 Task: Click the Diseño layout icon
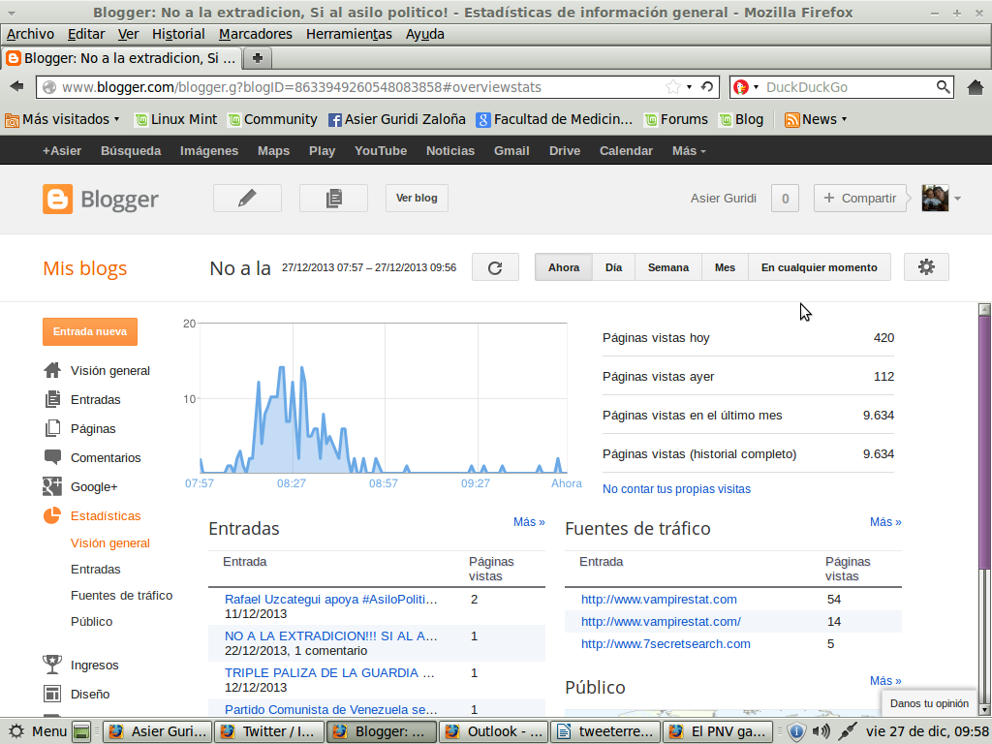(x=52, y=694)
